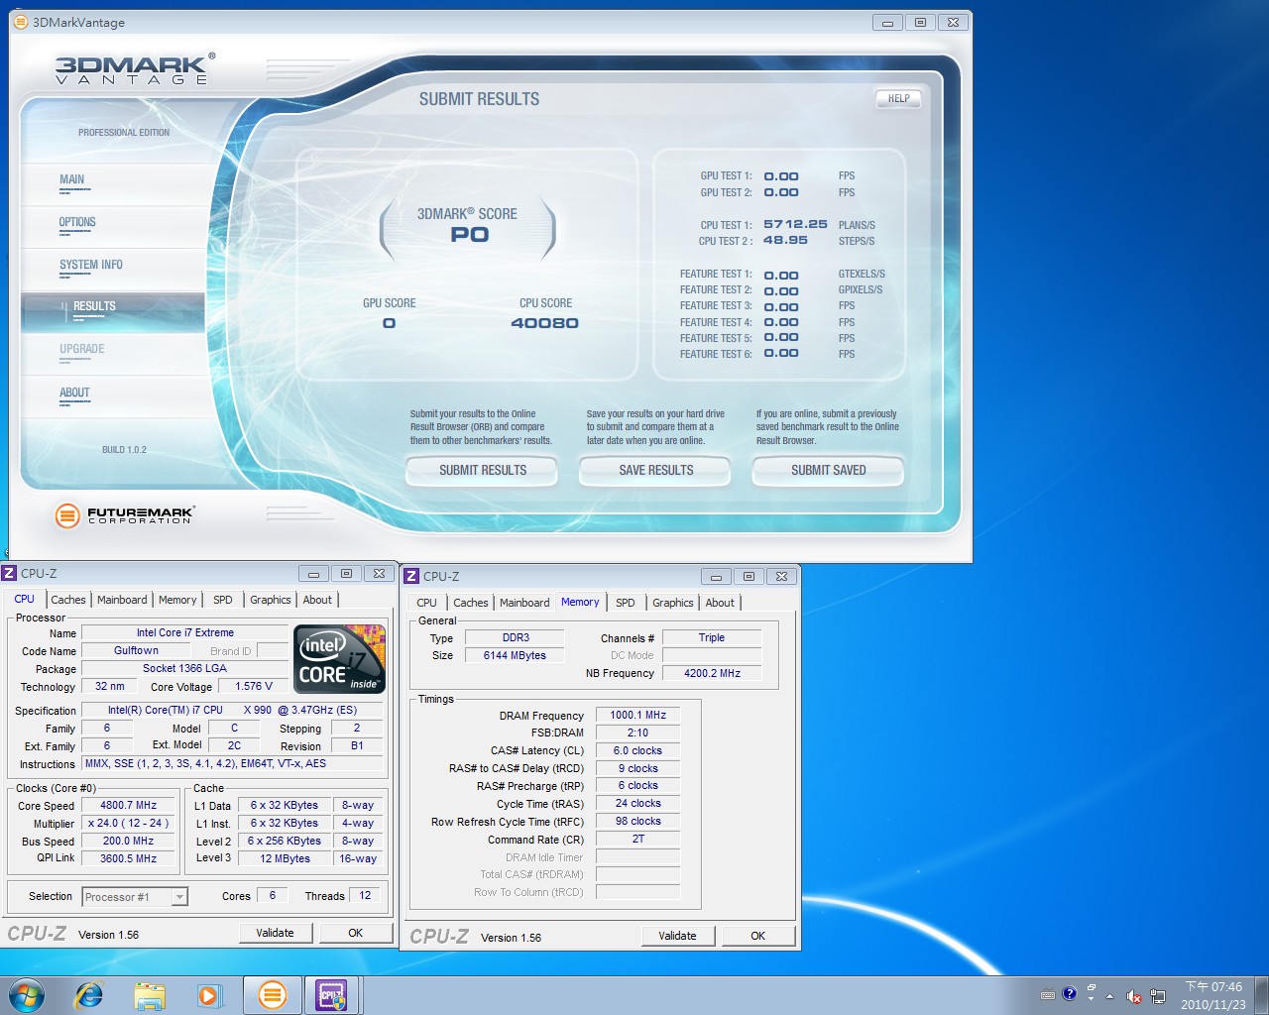Open the Processor #1 selection dropdown
The width and height of the screenshot is (1269, 1015).
[x=135, y=897]
